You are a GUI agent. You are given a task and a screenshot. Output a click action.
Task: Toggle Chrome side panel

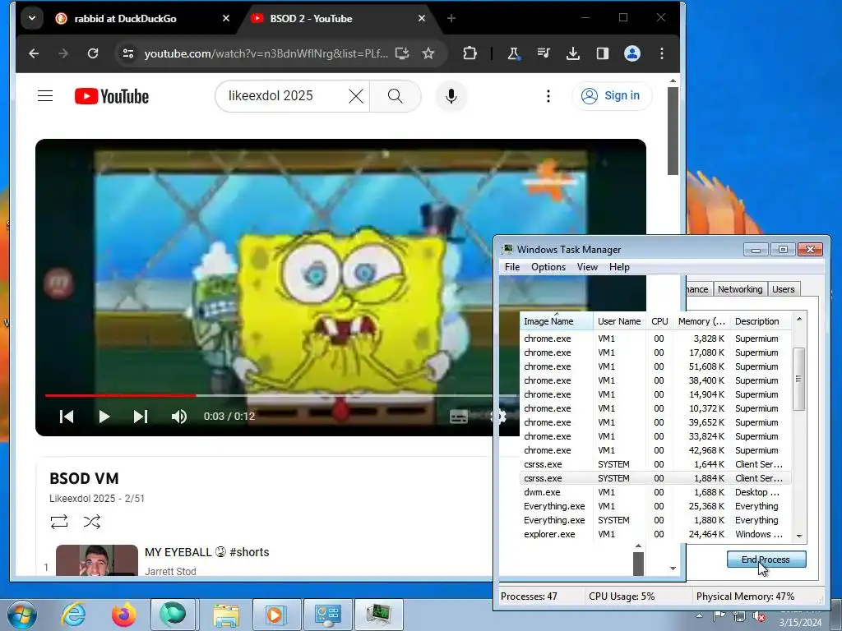tap(603, 53)
